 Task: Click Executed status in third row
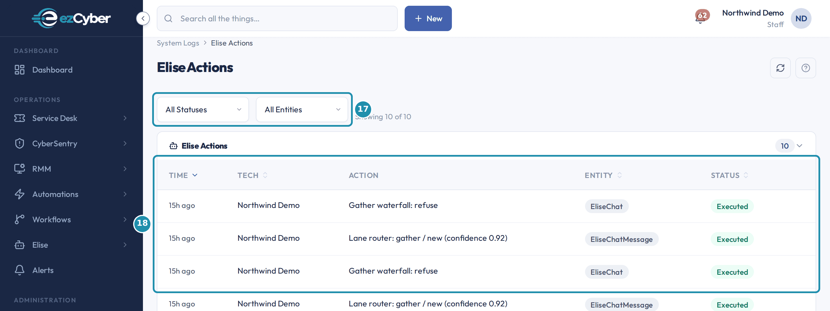pyautogui.click(x=732, y=272)
